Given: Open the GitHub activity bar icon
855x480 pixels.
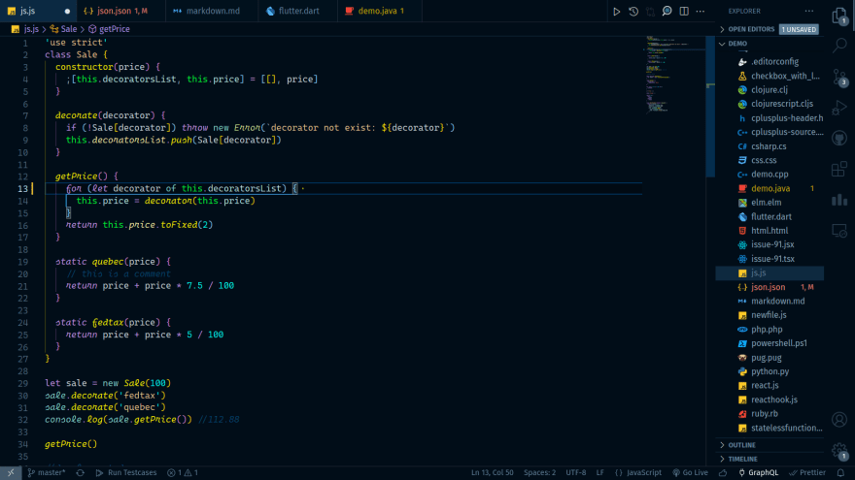Looking at the screenshot, I should 839,139.
